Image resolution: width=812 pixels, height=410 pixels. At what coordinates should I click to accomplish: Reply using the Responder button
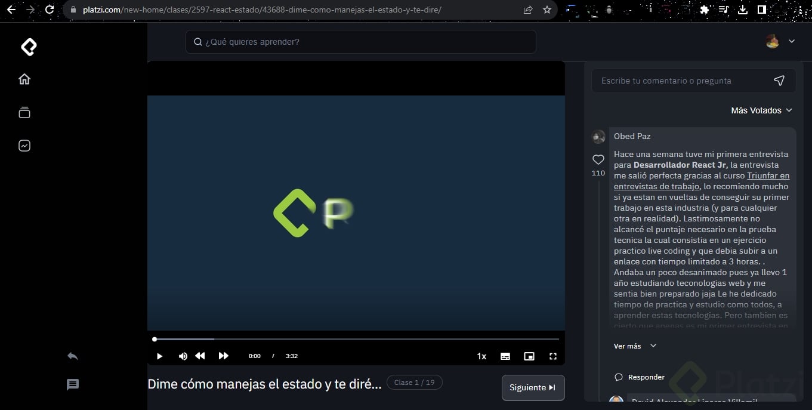click(x=640, y=377)
